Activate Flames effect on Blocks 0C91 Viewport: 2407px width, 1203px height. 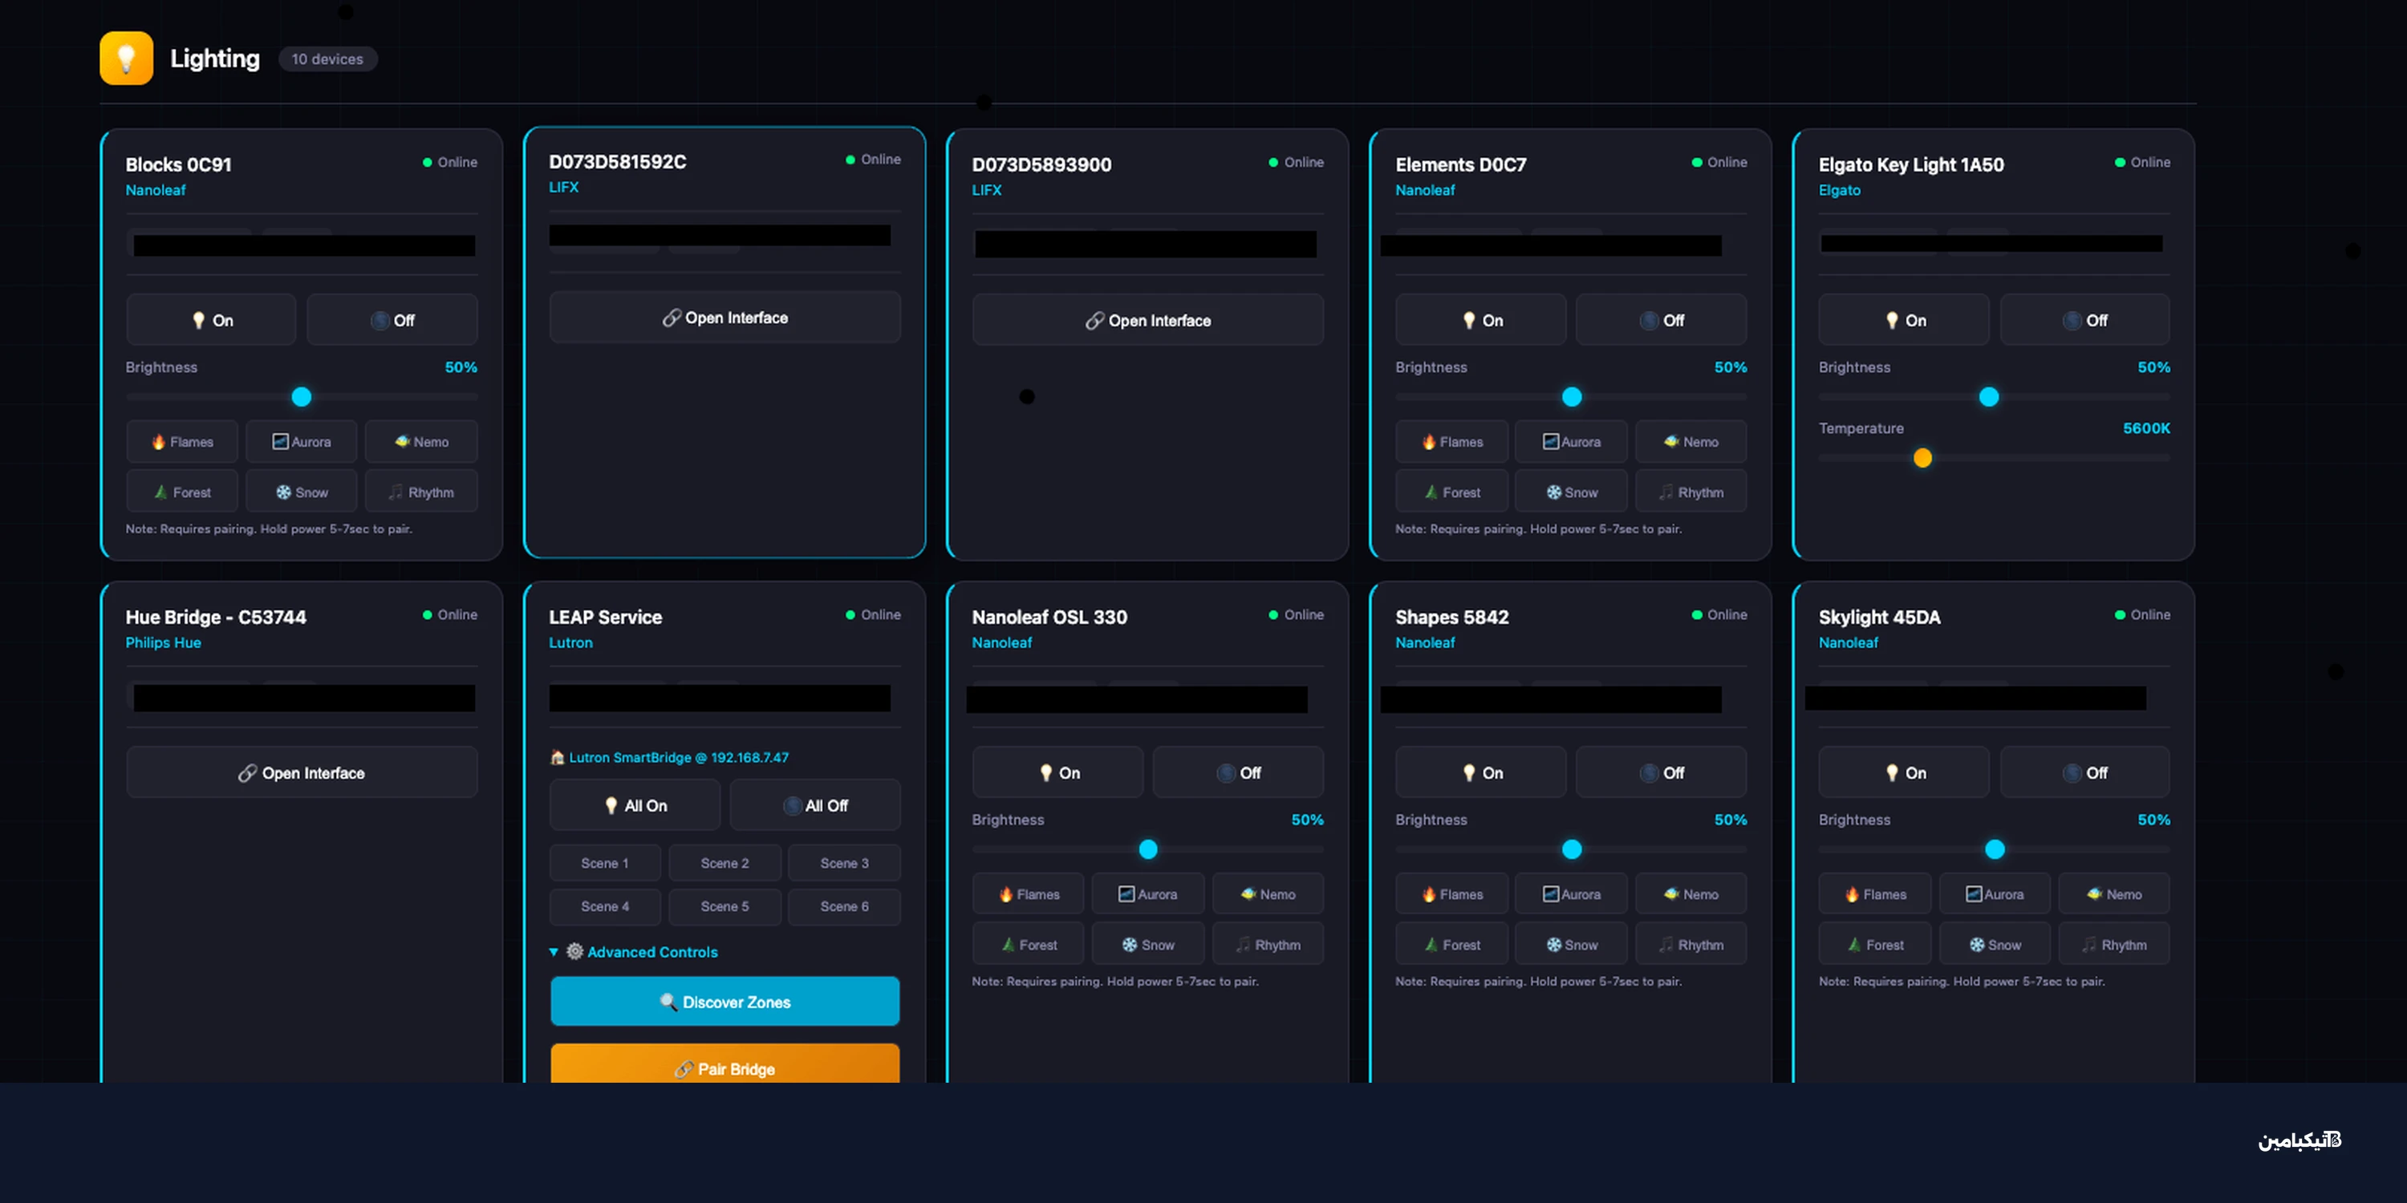(182, 442)
